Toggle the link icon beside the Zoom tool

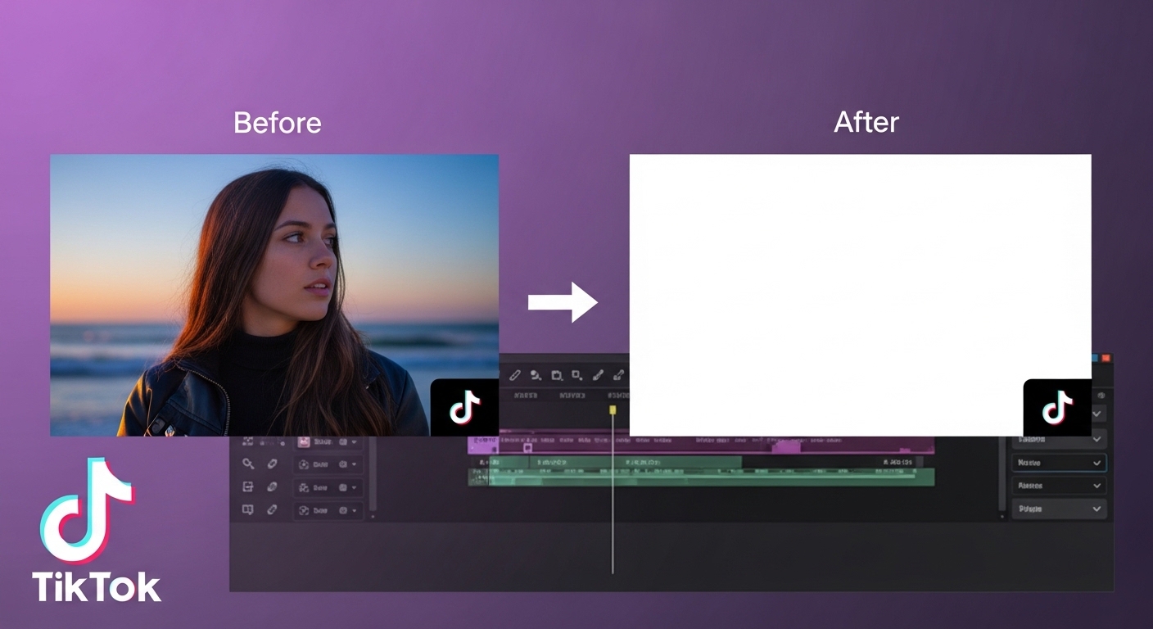(272, 464)
